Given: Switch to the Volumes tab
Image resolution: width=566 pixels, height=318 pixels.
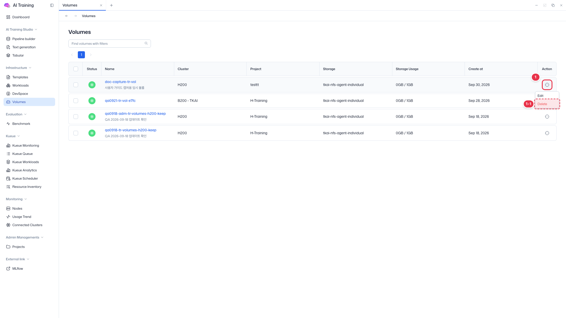Looking at the screenshot, I should [x=82, y=5].
